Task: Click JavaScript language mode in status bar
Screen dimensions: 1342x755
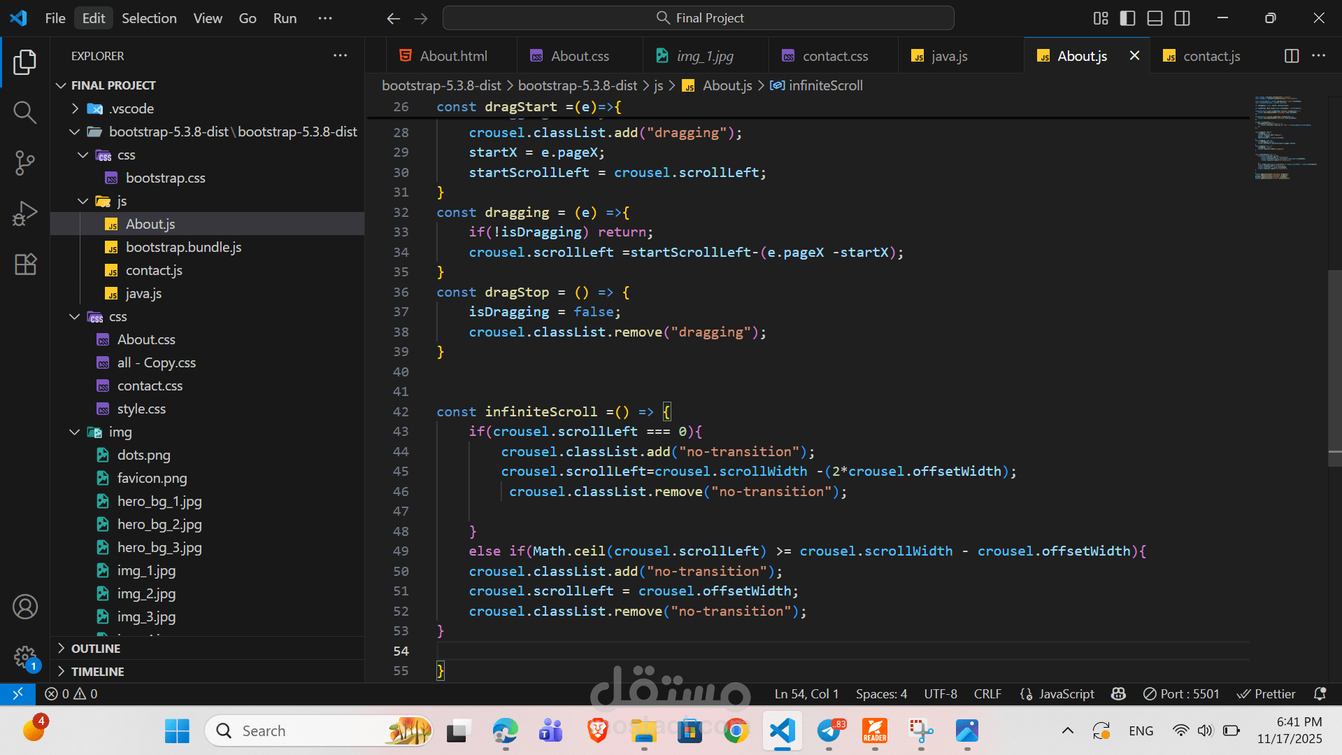Action: pos(1057,693)
